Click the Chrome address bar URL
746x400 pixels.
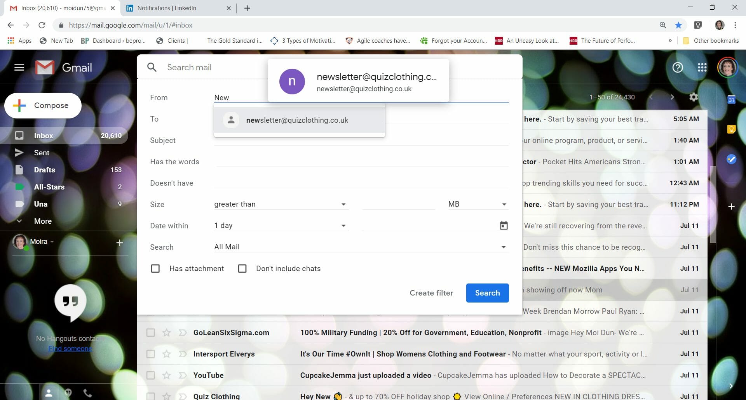click(x=131, y=25)
